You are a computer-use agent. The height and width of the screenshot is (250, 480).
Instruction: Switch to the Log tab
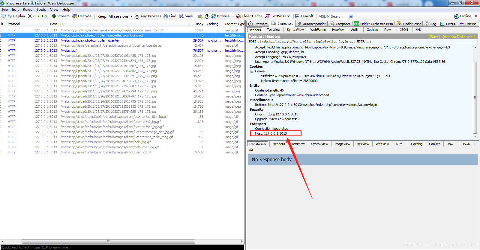pyautogui.click(x=430, y=24)
